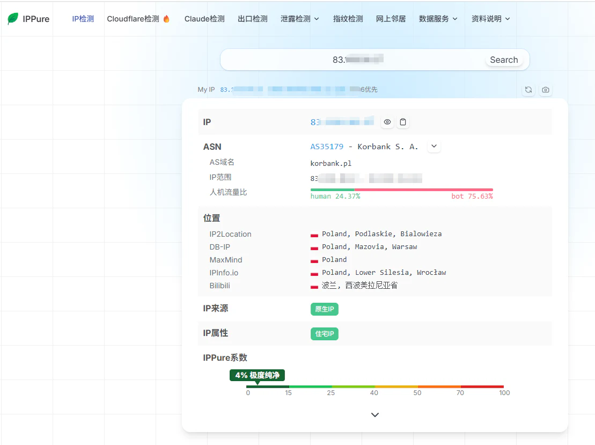Open the AS35179 link
The height and width of the screenshot is (445, 595).
[327, 147]
